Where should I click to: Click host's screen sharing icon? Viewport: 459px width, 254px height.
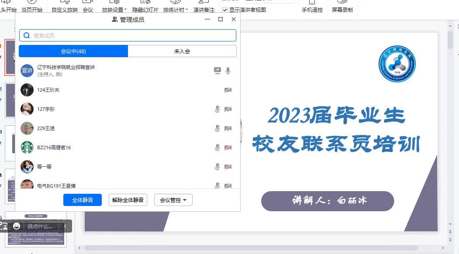click(x=217, y=71)
